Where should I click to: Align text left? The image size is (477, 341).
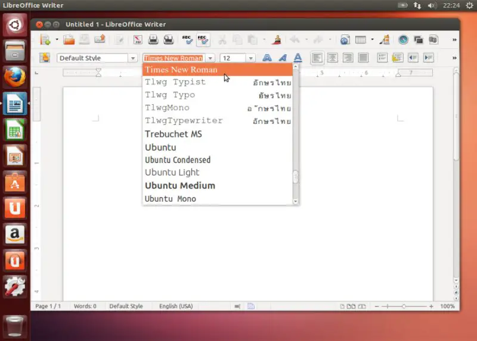[317, 58]
